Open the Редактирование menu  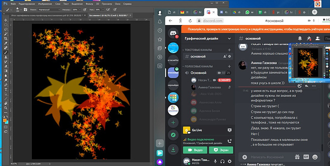[27, 4]
